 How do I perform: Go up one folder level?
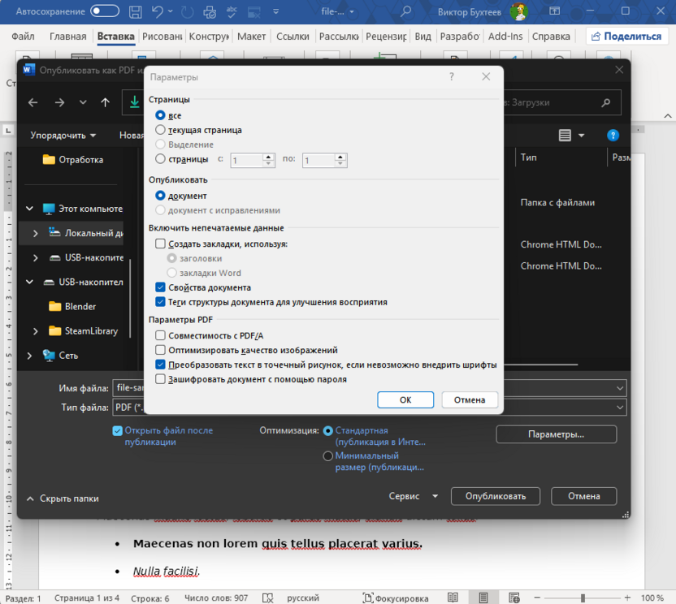coord(105,102)
